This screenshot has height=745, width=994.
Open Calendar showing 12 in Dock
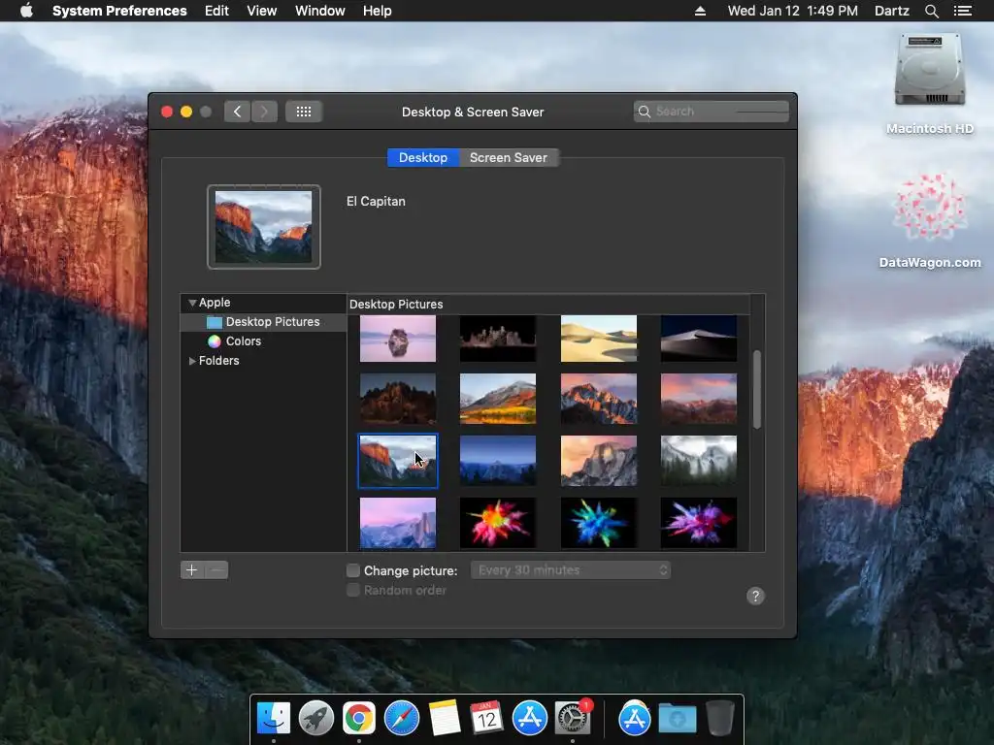(x=486, y=718)
